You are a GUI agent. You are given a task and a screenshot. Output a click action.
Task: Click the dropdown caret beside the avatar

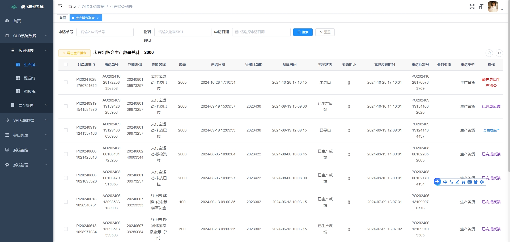[x=502, y=10]
